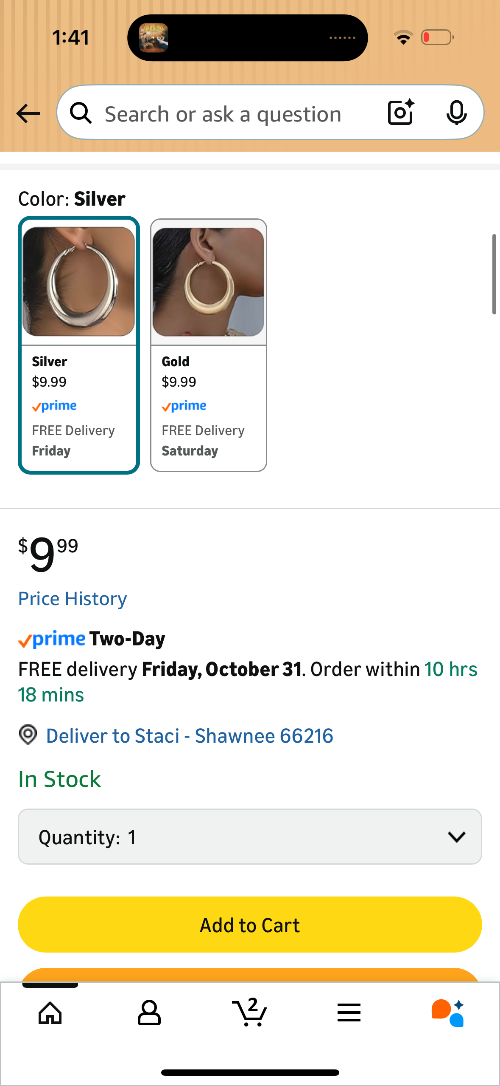Tap the delivery location pin icon
The image size is (500, 1086).
click(x=28, y=735)
